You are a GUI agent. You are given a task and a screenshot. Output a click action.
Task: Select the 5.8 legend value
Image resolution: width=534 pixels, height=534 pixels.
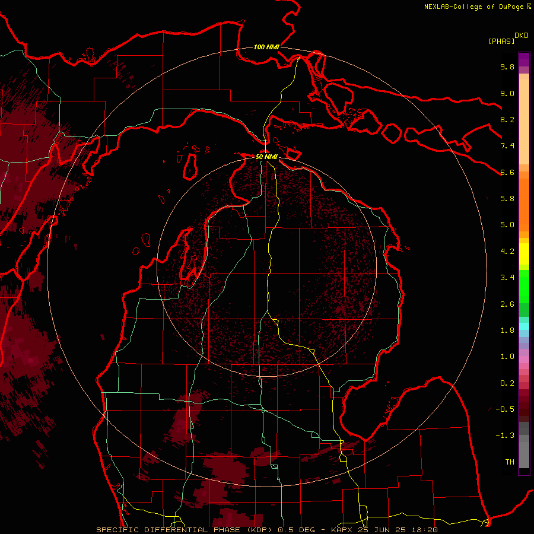pyautogui.click(x=507, y=199)
